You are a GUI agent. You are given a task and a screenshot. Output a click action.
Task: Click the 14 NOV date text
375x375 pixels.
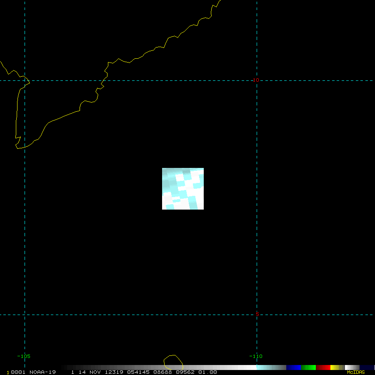(x=90, y=372)
